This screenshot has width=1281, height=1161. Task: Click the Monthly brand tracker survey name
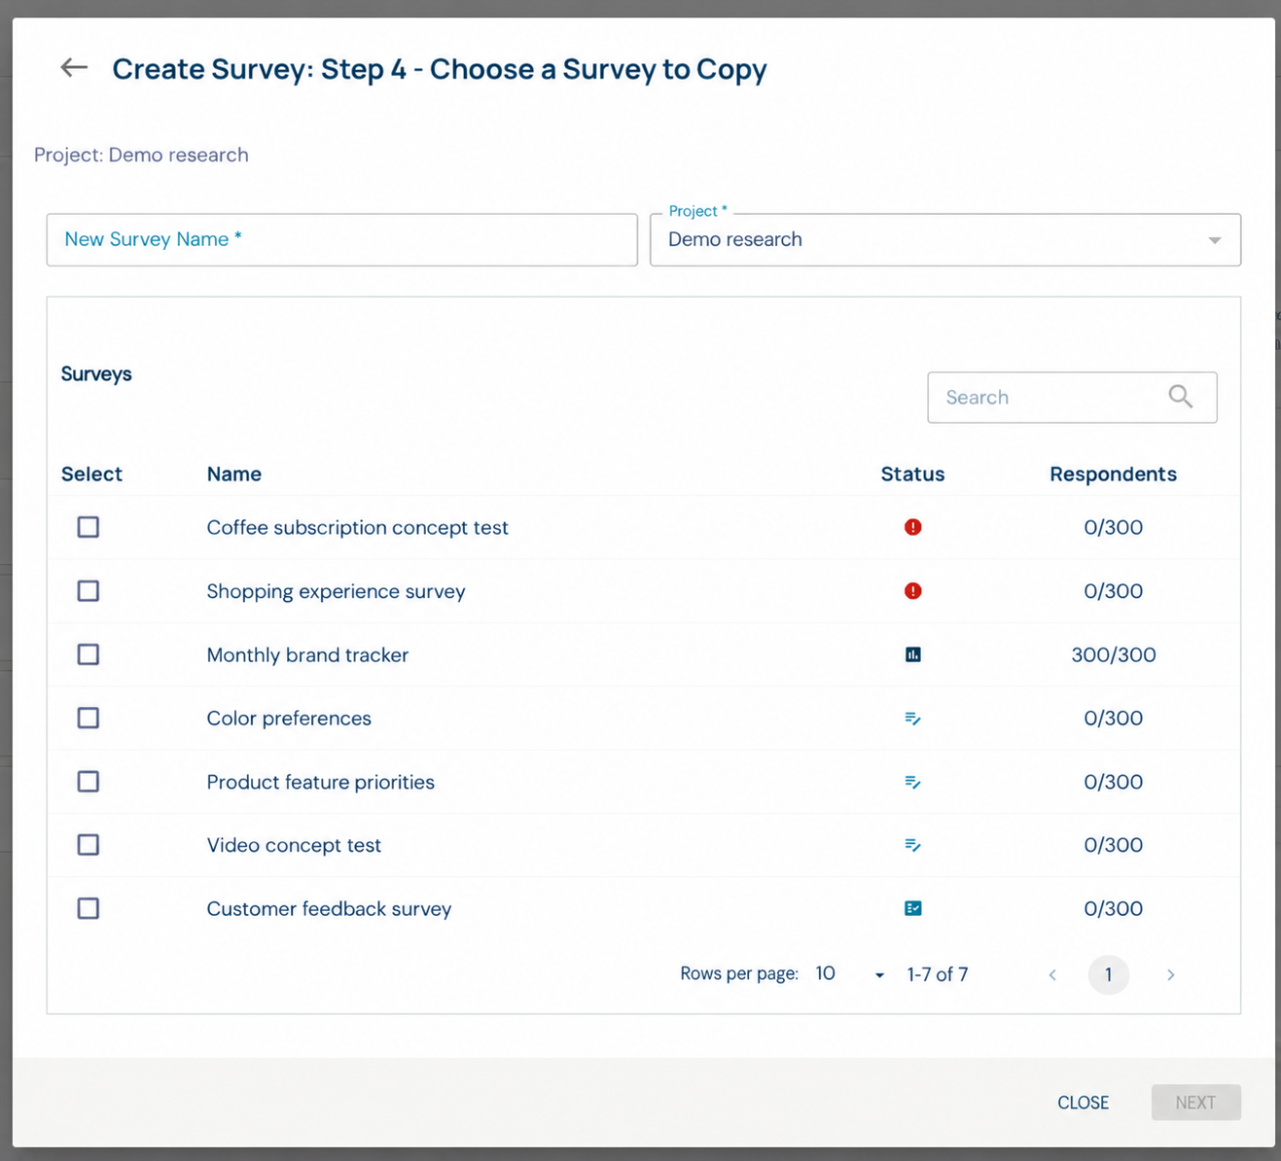(x=307, y=655)
